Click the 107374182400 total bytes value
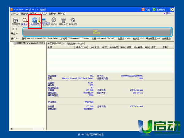Viewport: 184px width, 138px height. pos(136,90)
